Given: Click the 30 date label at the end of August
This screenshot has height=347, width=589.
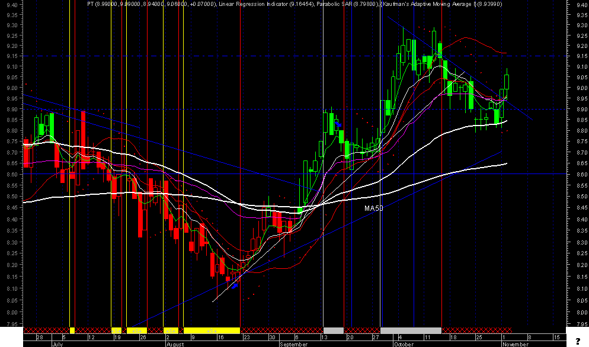Looking at the screenshot, I should (272, 338).
